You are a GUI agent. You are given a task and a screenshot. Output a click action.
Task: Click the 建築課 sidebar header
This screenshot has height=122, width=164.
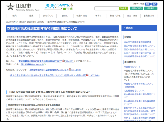tap(139, 28)
